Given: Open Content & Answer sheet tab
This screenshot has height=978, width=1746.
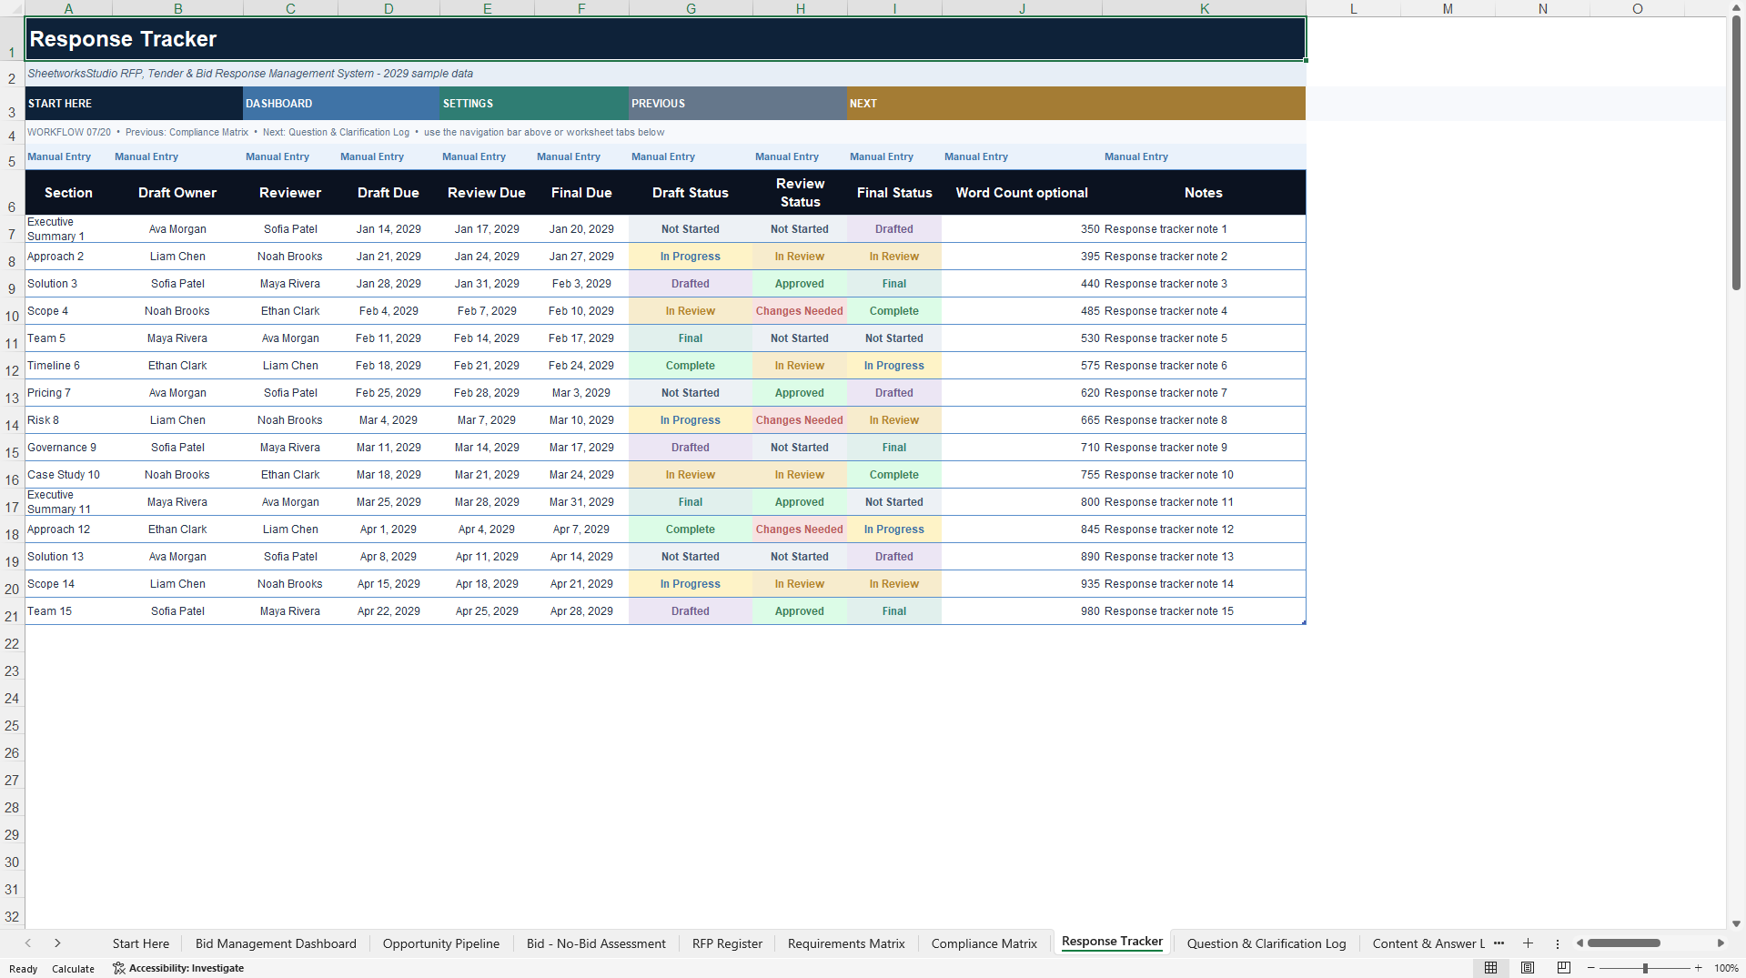Looking at the screenshot, I should coord(1428,943).
